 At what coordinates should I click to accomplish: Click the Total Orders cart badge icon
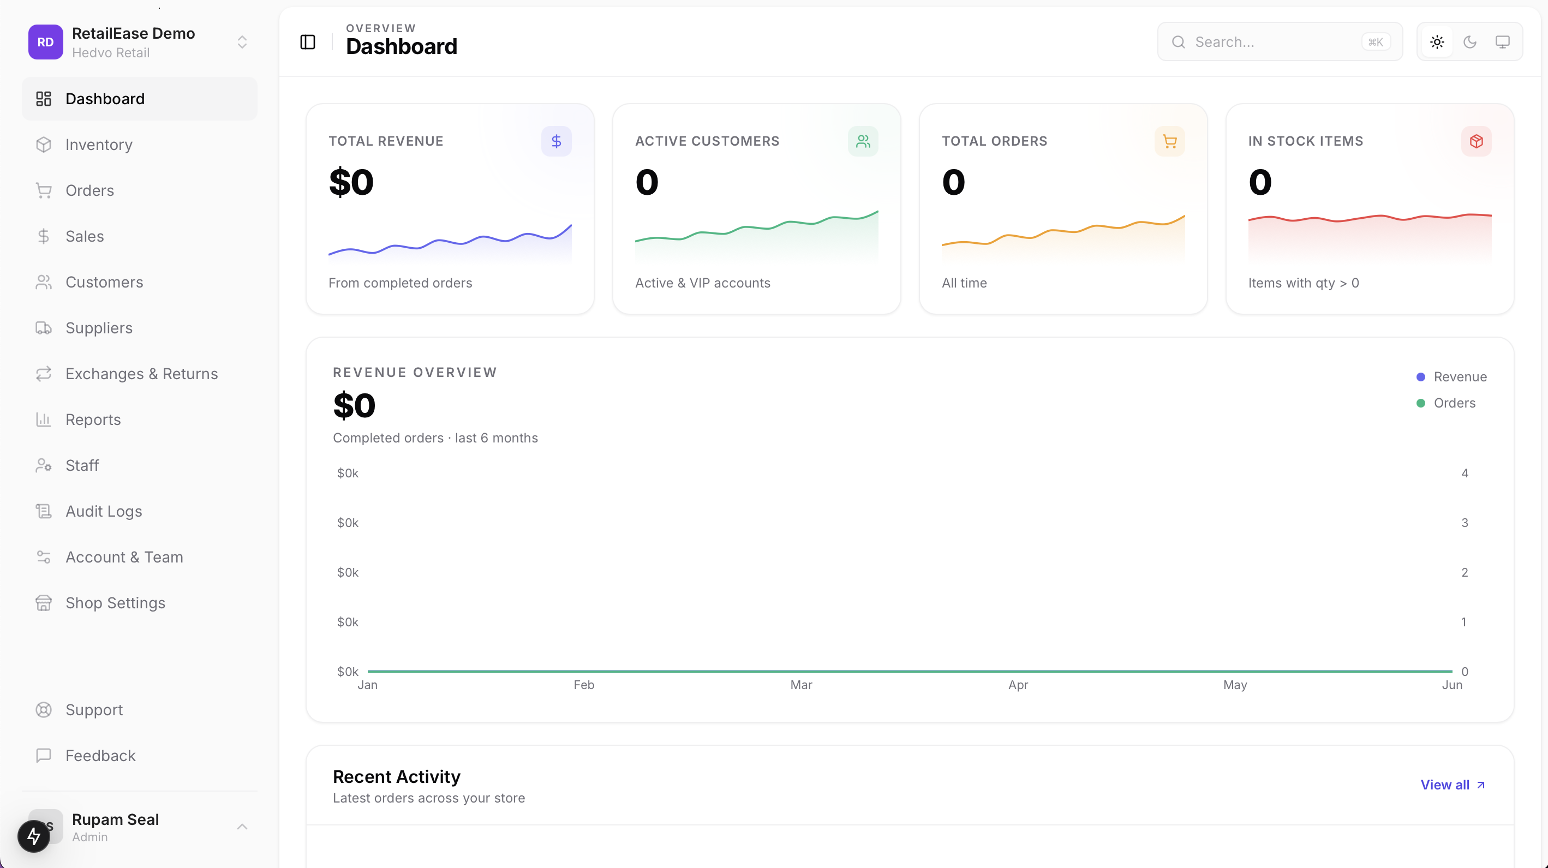coord(1169,141)
